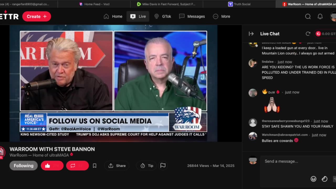Refresh the Live Chat
336x189 pixels.
pos(308,34)
